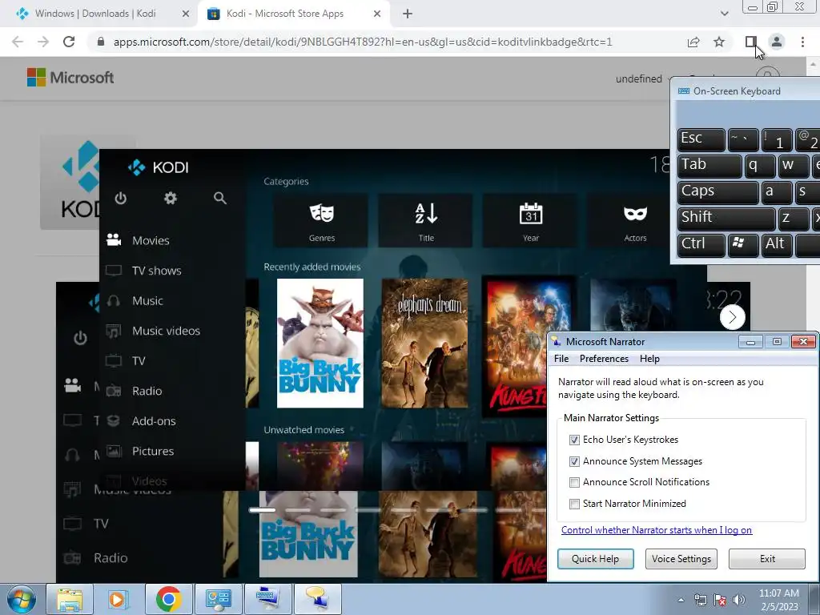The height and width of the screenshot is (615, 820).
Task: Click Title sort category tile
Action: pyautogui.click(x=426, y=221)
